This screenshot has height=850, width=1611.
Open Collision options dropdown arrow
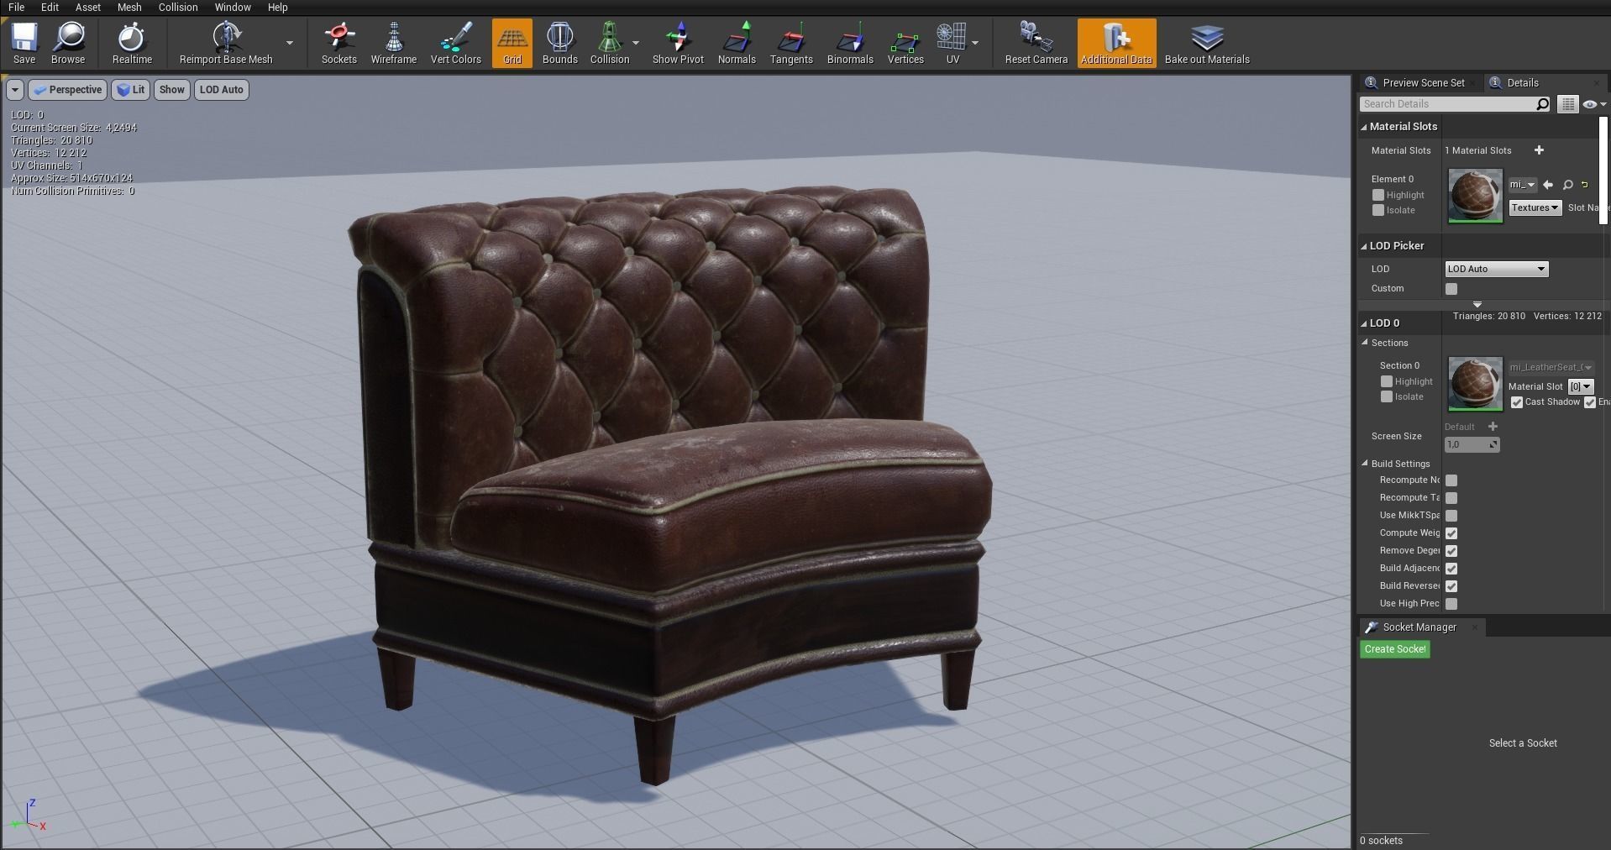(x=636, y=43)
